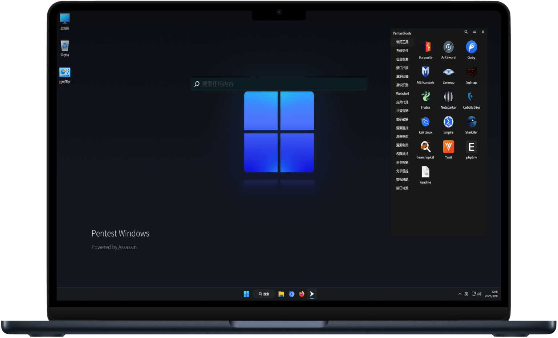Select the 常用工具 category tab
Screen dimensions: 558x338
pyautogui.click(x=402, y=42)
